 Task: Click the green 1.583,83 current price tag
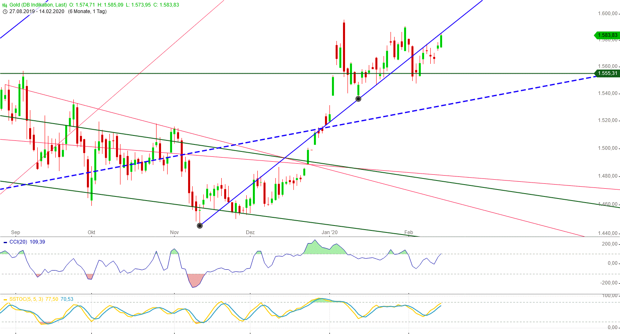tap(606, 35)
